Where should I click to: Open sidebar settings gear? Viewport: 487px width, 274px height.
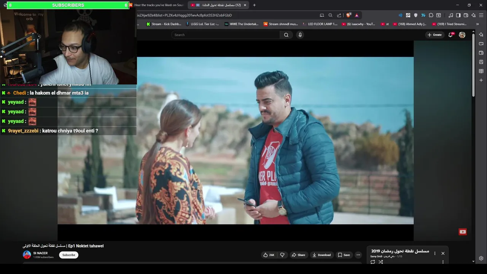coord(481,258)
